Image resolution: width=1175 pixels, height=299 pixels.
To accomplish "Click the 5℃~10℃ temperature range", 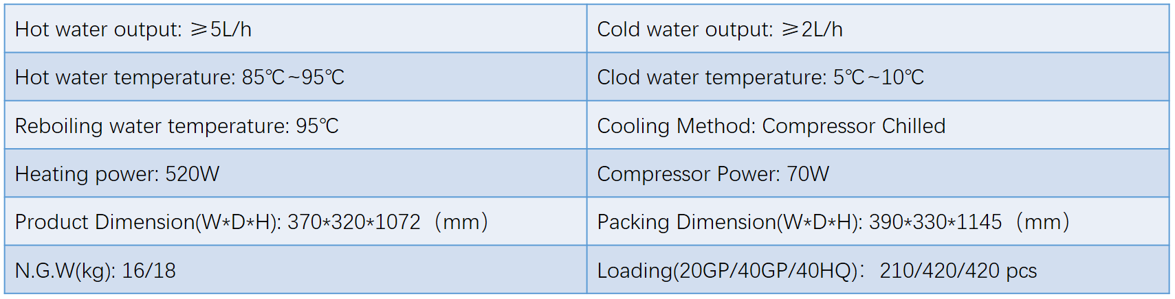I will coord(879,77).
